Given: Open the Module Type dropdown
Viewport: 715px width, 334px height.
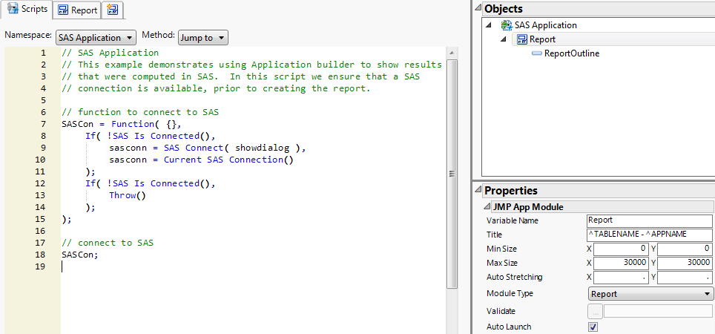Looking at the screenshot, I should [x=650, y=294].
